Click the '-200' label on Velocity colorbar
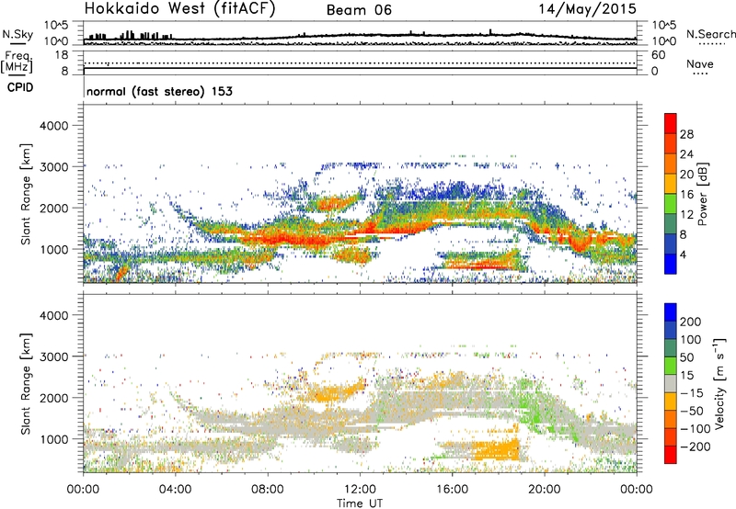 point(696,447)
